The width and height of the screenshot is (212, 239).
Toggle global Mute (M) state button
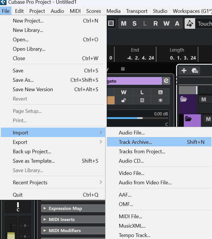pyautogui.click(x=124, y=23)
